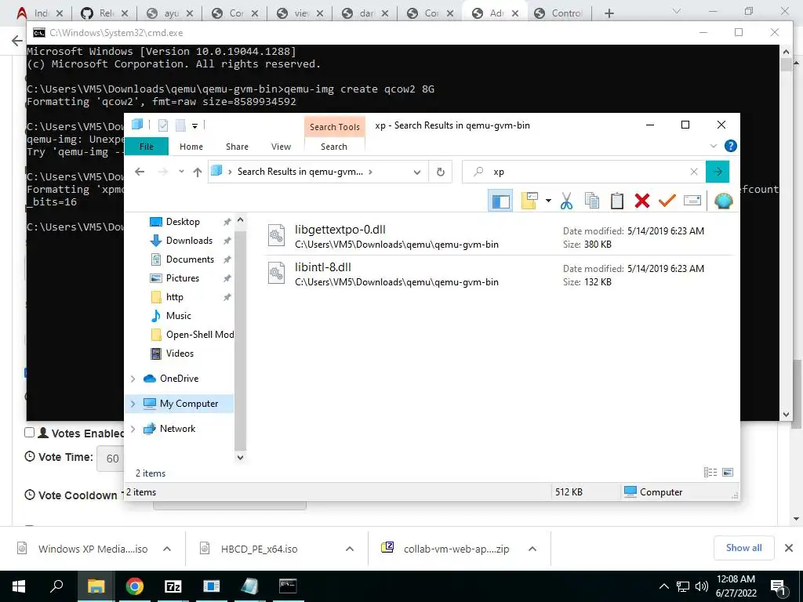
Task: Open menu for HBCD_PE_x64.iso download
Action: pyautogui.click(x=350, y=549)
